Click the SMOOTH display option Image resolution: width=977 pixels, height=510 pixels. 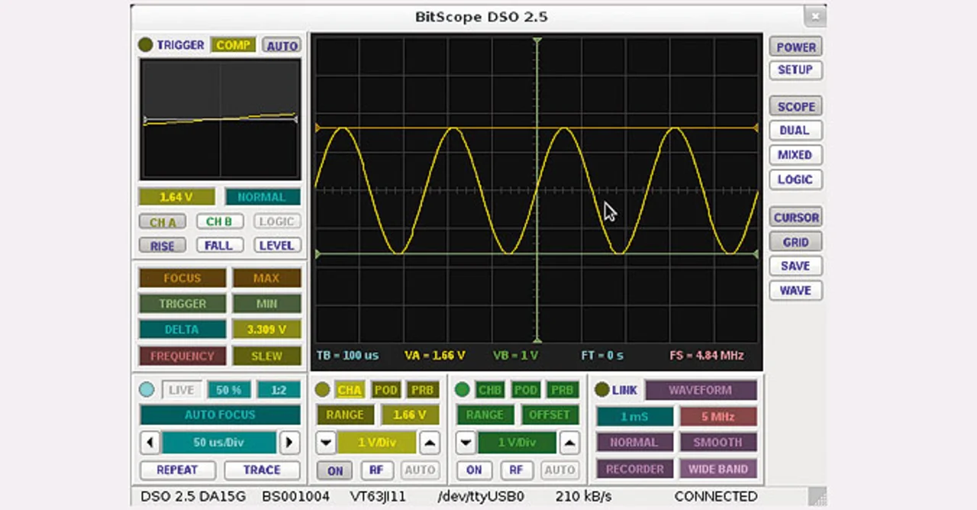click(x=718, y=443)
